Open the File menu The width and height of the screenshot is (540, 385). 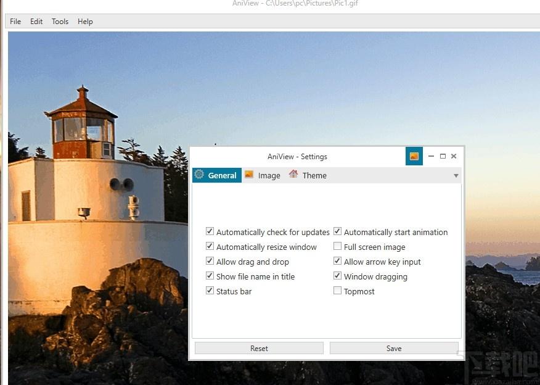pyautogui.click(x=15, y=22)
